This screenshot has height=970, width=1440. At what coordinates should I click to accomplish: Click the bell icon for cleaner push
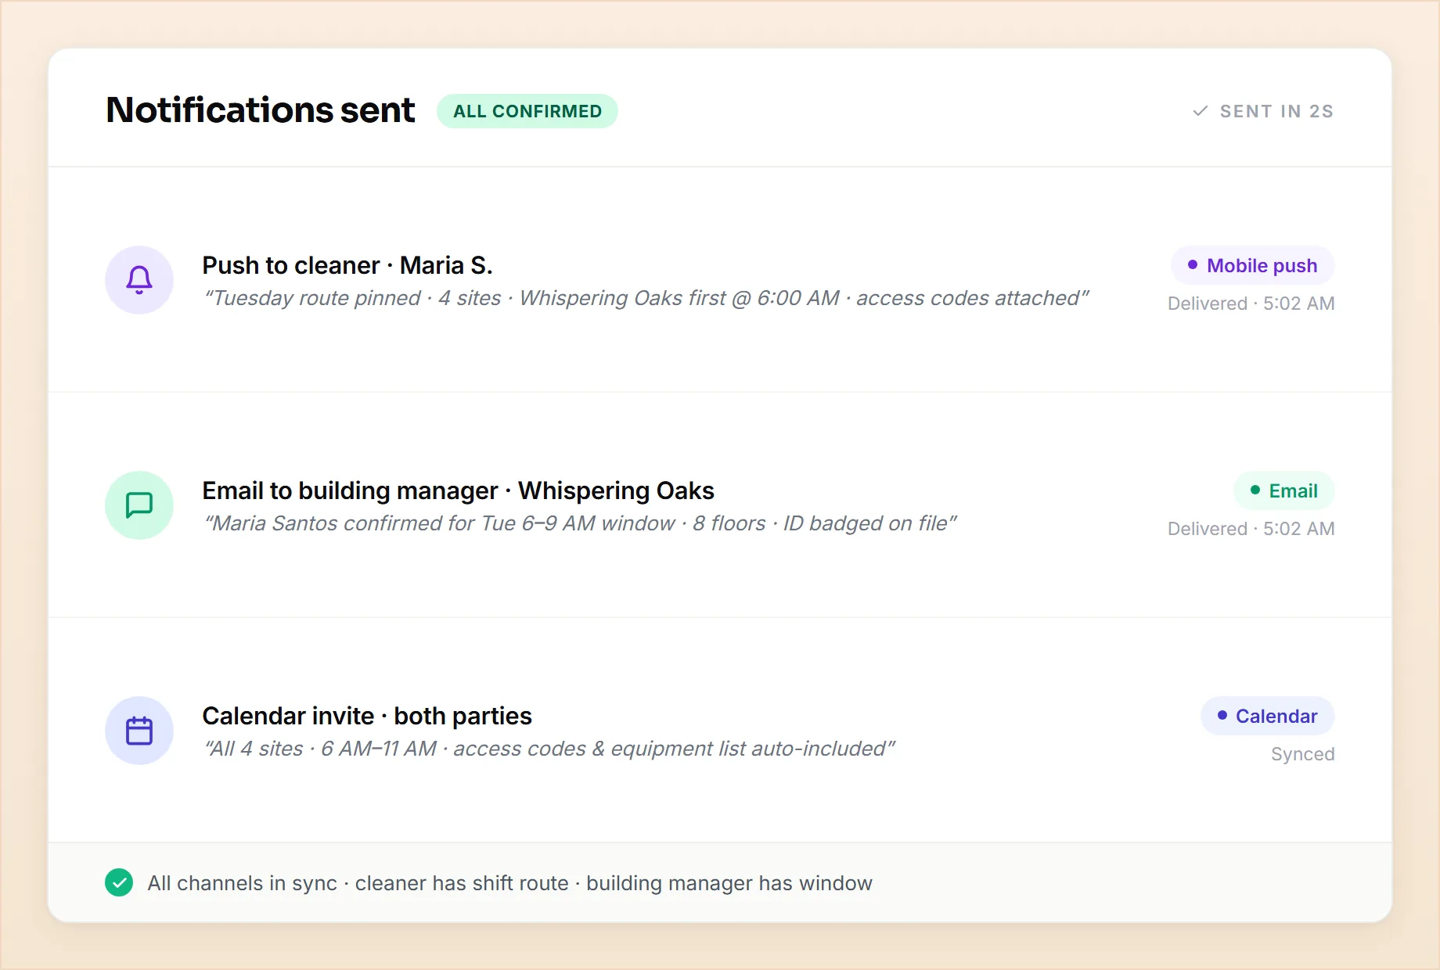(x=139, y=280)
